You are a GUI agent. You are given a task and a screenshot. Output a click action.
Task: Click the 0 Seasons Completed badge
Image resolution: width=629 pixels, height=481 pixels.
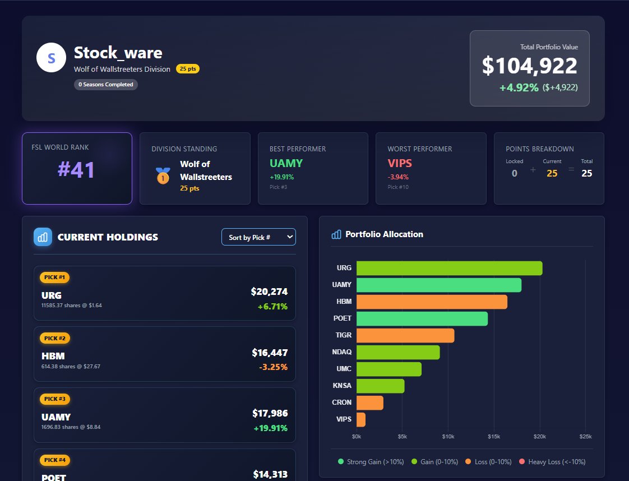pos(106,85)
